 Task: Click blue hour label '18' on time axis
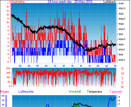[89, 66]
